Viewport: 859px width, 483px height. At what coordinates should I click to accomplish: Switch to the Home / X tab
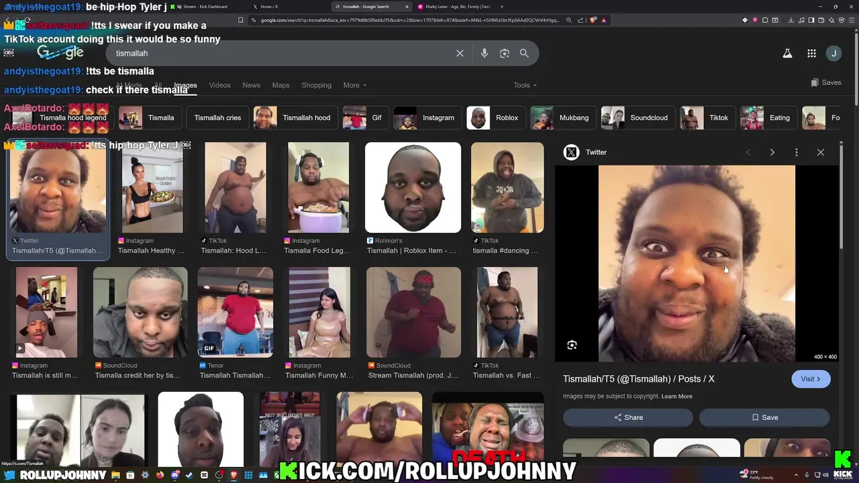point(268,7)
